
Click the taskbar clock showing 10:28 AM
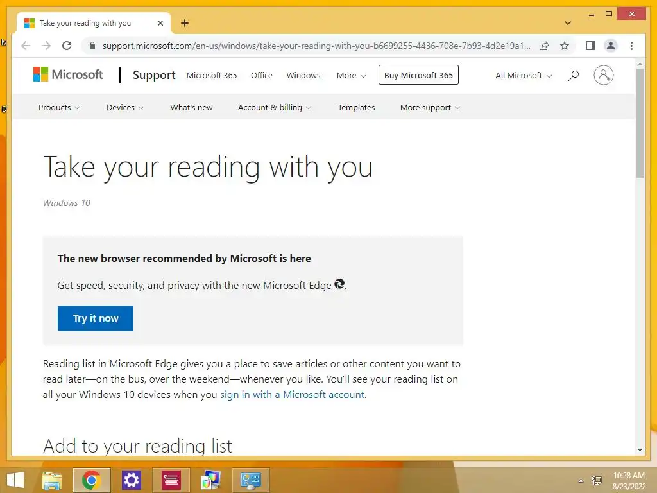point(629,481)
